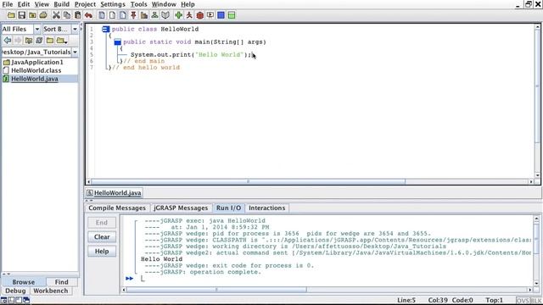Click the green window toolbar icon
Image resolution: width=543 pixels, height=305 pixels.
pyautogui.click(x=232, y=15)
